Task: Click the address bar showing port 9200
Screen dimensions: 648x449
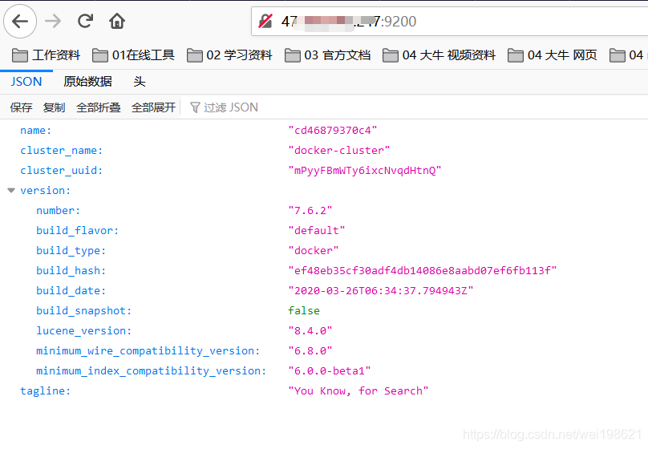Action: pos(450,21)
